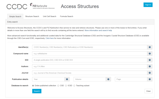Pick the Teaching subset radio option

pos(74,86)
